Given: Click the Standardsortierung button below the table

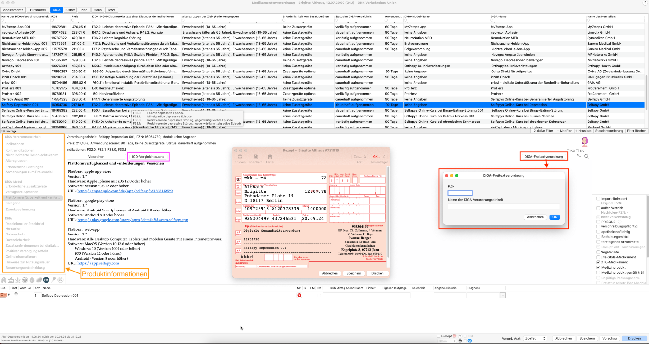Looking at the screenshot, I should 609,131.
